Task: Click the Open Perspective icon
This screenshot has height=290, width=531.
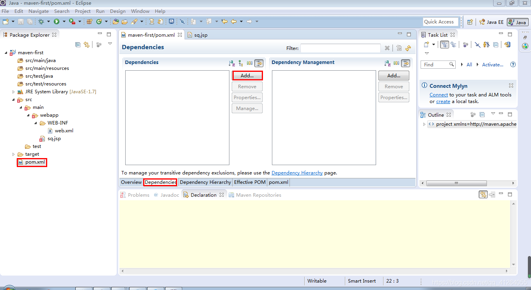Action: [x=470, y=22]
